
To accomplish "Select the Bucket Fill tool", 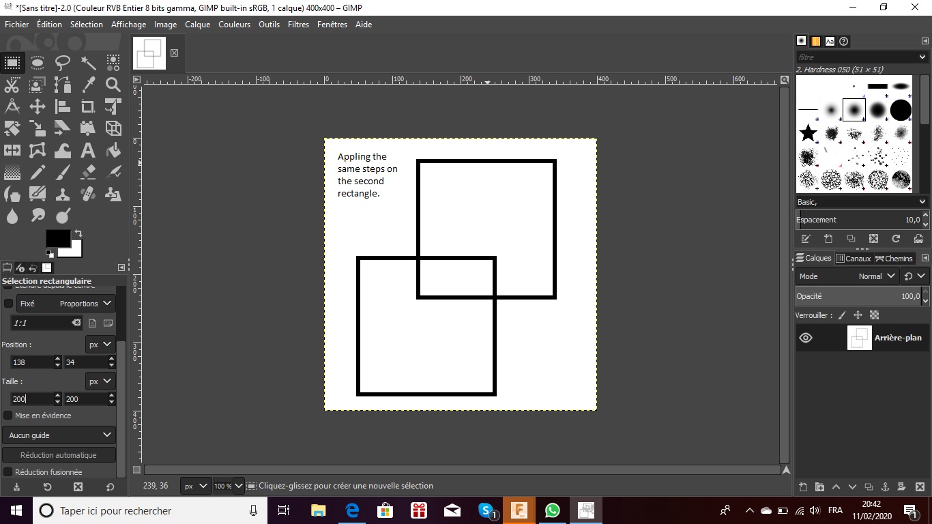I will (x=113, y=150).
